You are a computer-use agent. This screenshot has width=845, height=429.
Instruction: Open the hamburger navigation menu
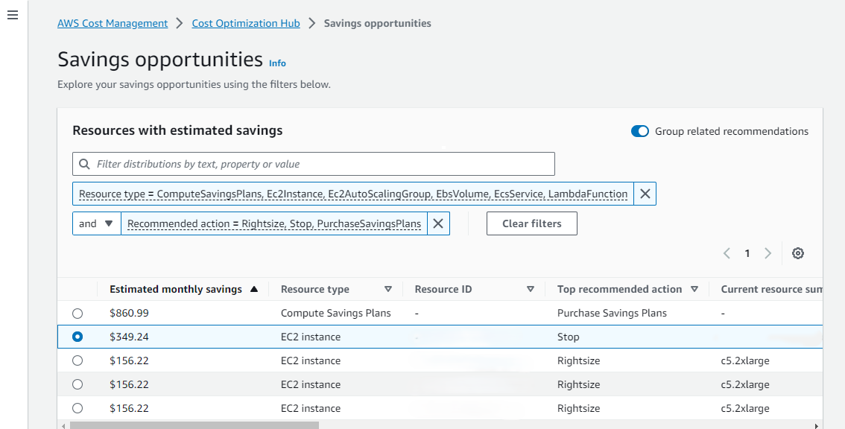click(13, 15)
